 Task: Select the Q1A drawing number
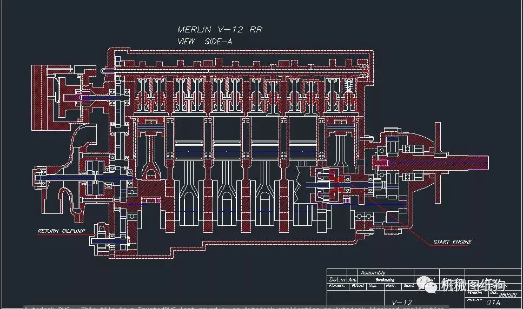coord(493,303)
